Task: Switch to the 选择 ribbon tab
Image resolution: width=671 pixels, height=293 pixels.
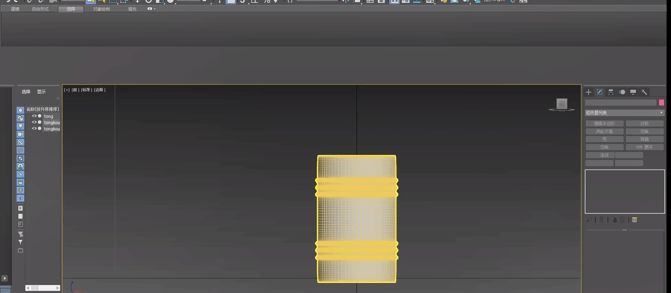Action: coord(71,9)
